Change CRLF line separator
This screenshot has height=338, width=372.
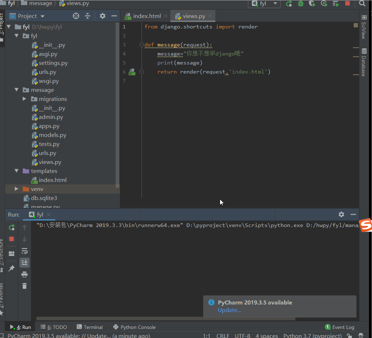(x=223, y=335)
